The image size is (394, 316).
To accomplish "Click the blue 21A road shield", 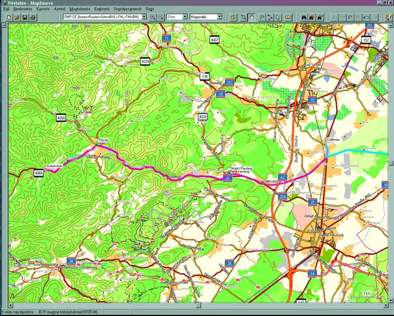I will click(283, 196).
